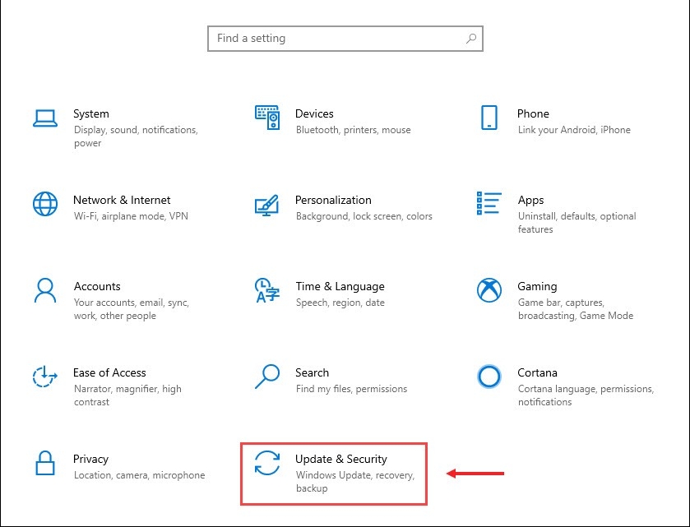Image resolution: width=690 pixels, height=527 pixels.
Task: Click inside the Find a setting box
Action: (x=345, y=39)
